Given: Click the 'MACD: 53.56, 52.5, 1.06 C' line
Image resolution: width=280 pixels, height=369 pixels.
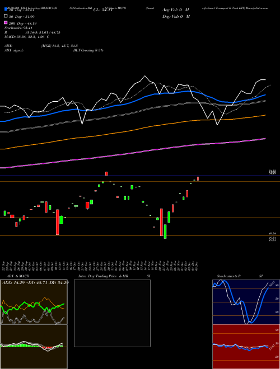Looking at the screenshot, I should [x=27, y=37].
